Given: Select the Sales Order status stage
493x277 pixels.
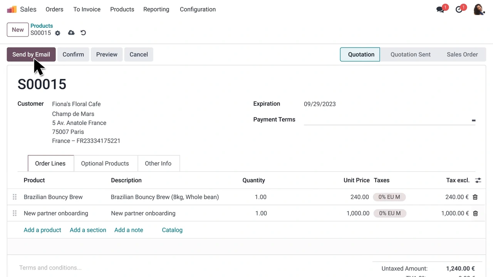Looking at the screenshot, I should point(462,54).
